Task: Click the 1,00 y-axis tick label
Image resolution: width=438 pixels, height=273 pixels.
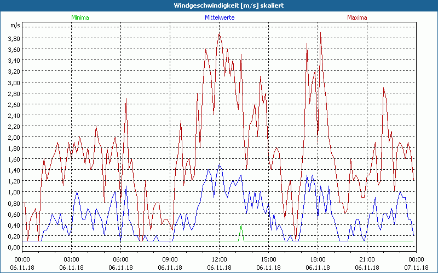Action: pos(14,192)
